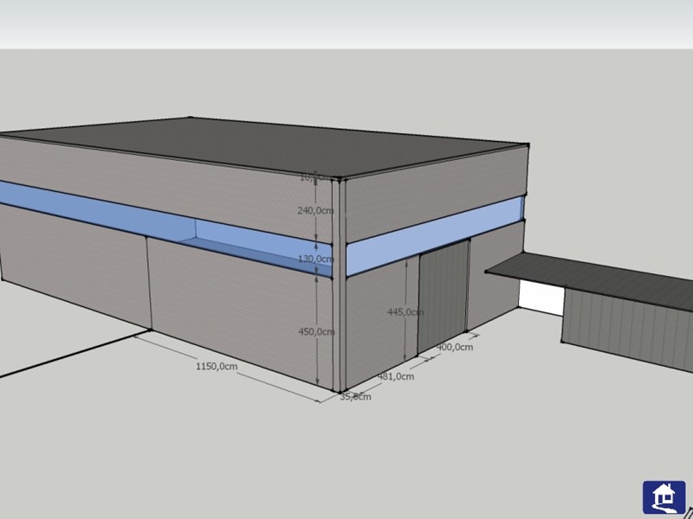Select the 240,0cm dimension label
Viewport: 693px width, 519px height.
click(x=315, y=210)
